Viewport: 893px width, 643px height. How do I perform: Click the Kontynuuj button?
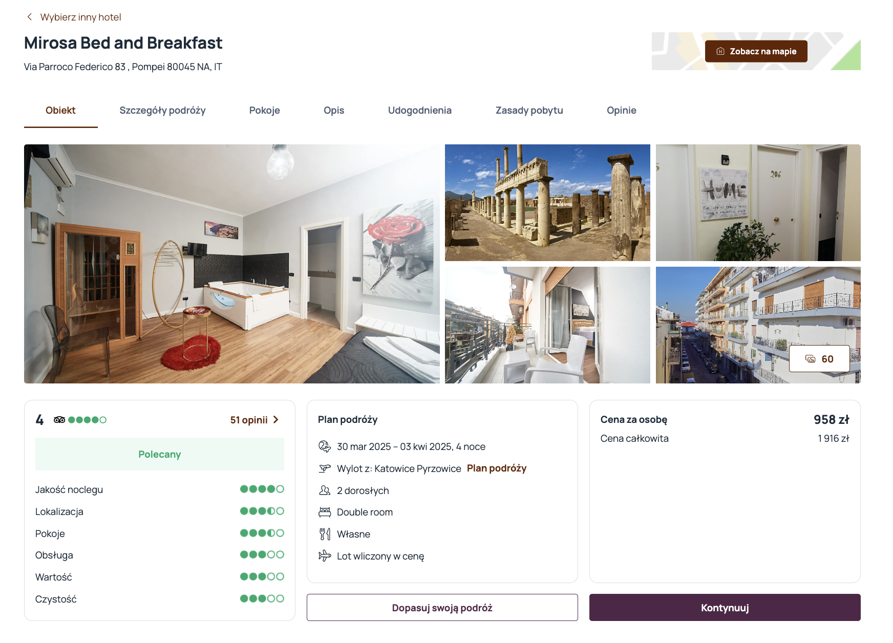click(725, 608)
